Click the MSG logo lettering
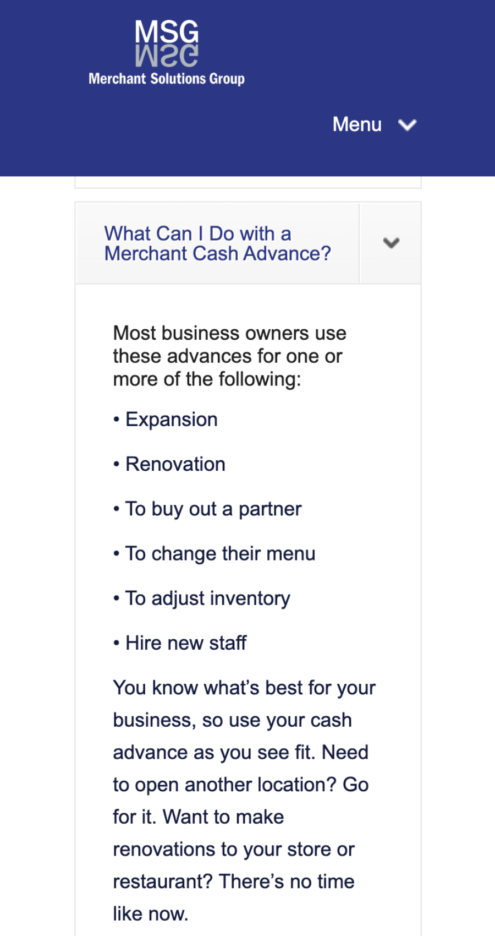The width and height of the screenshot is (495, 936). [167, 32]
